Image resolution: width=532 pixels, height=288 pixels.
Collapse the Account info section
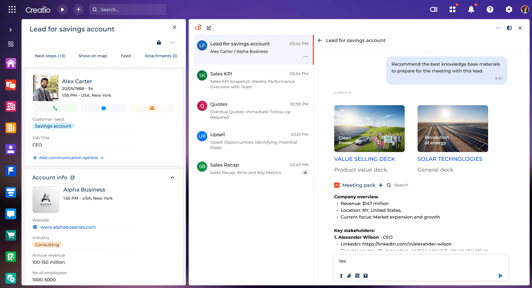172,178
